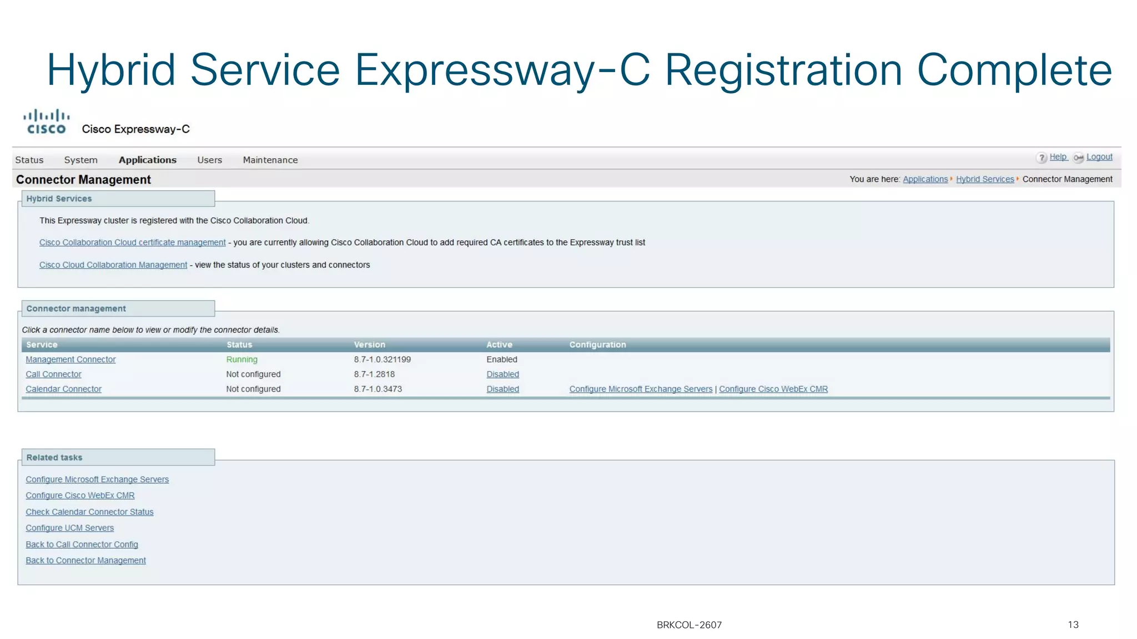Image resolution: width=1137 pixels, height=639 pixels.
Task: Click Disabled link for Call Connector
Action: (x=502, y=374)
